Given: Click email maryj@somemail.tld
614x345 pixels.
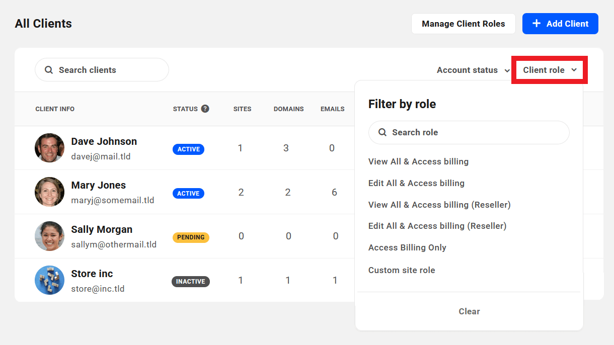Looking at the screenshot, I should tap(113, 200).
